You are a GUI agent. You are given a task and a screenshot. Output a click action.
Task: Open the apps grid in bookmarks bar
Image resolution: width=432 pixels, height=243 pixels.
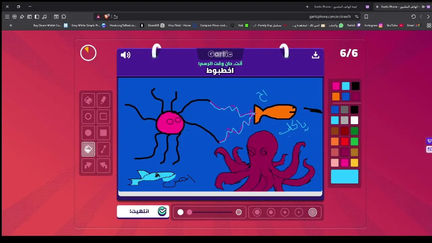point(429,25)
